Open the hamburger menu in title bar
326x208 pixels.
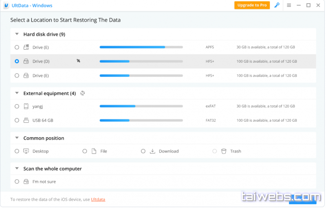click(x=289, y=5)
